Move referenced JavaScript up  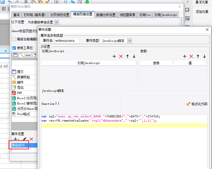point(128,56)
